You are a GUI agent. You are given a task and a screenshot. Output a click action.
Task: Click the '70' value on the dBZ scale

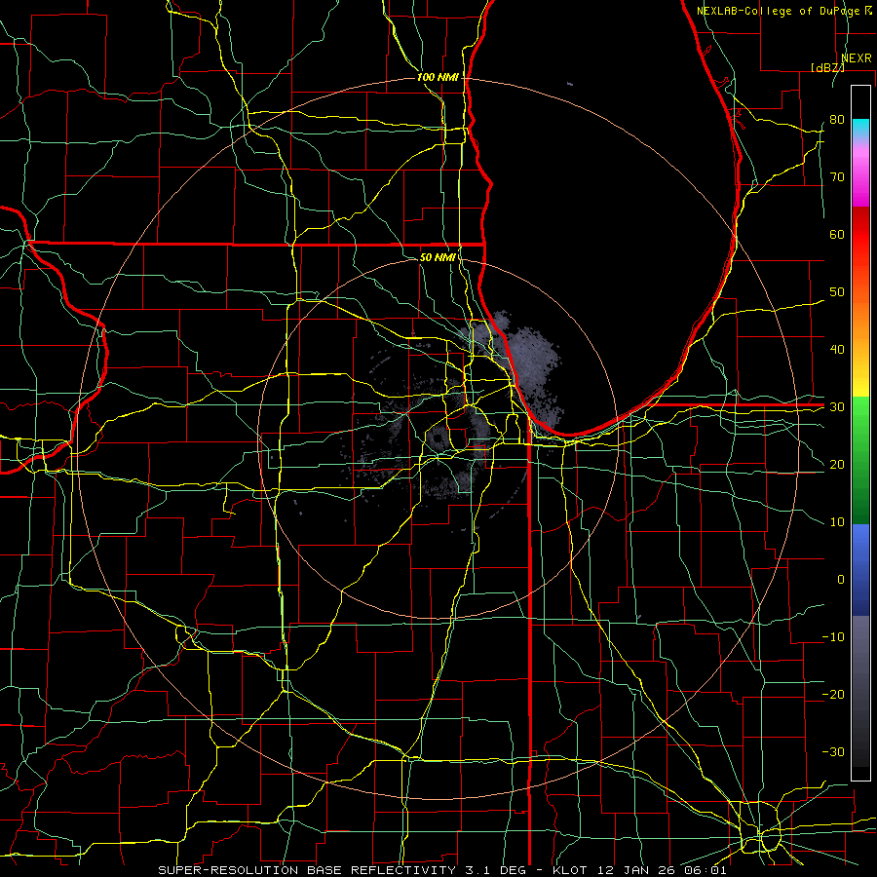pos(837,176)
